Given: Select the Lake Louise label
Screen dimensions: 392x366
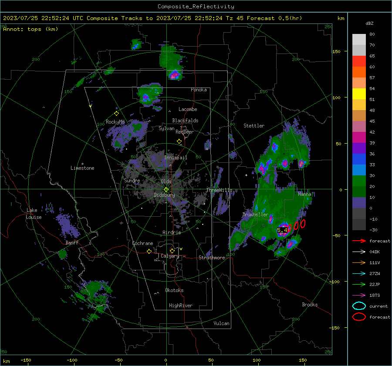Looking at the screenshot, I should point(34,214).
